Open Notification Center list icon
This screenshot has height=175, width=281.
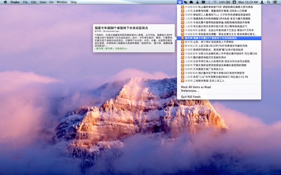pos(276,2)
